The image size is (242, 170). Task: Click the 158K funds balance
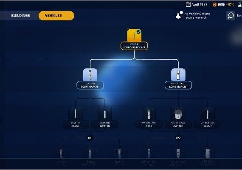[221, 5]
